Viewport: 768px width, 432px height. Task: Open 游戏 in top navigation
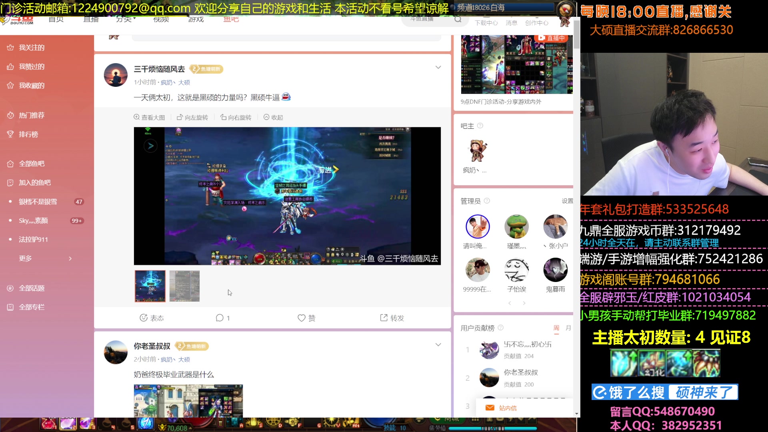coord(196,19)
